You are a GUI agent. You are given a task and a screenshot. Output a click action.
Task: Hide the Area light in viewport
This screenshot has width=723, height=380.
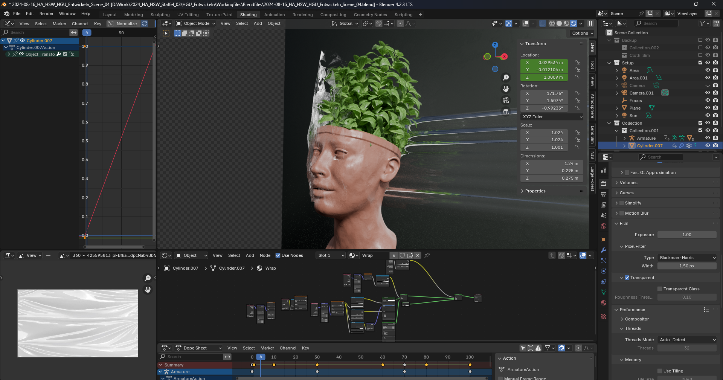tap(708, 70)
